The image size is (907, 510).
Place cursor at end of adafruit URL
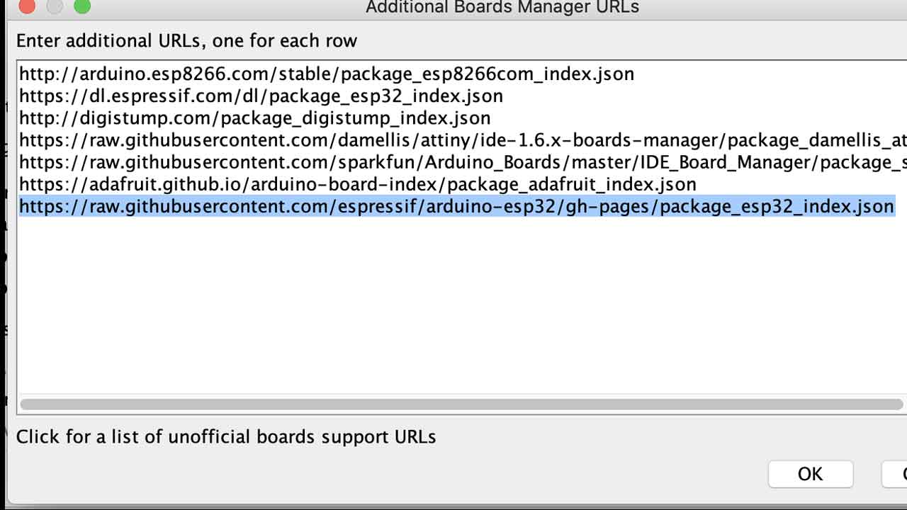(x=697, y=185)
